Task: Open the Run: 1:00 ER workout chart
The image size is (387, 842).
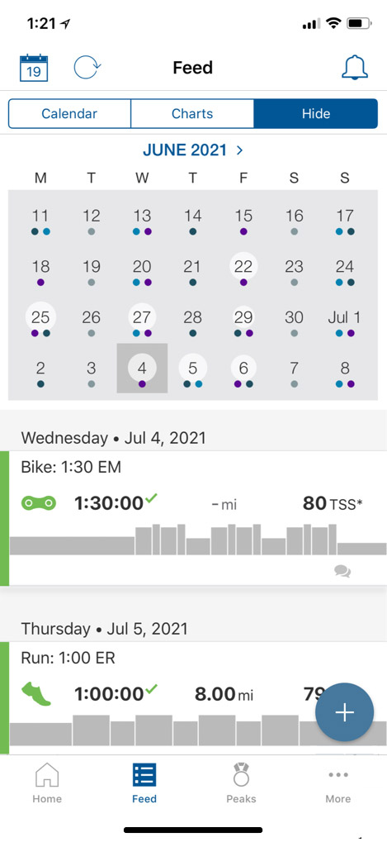Action: click(193, 730)
